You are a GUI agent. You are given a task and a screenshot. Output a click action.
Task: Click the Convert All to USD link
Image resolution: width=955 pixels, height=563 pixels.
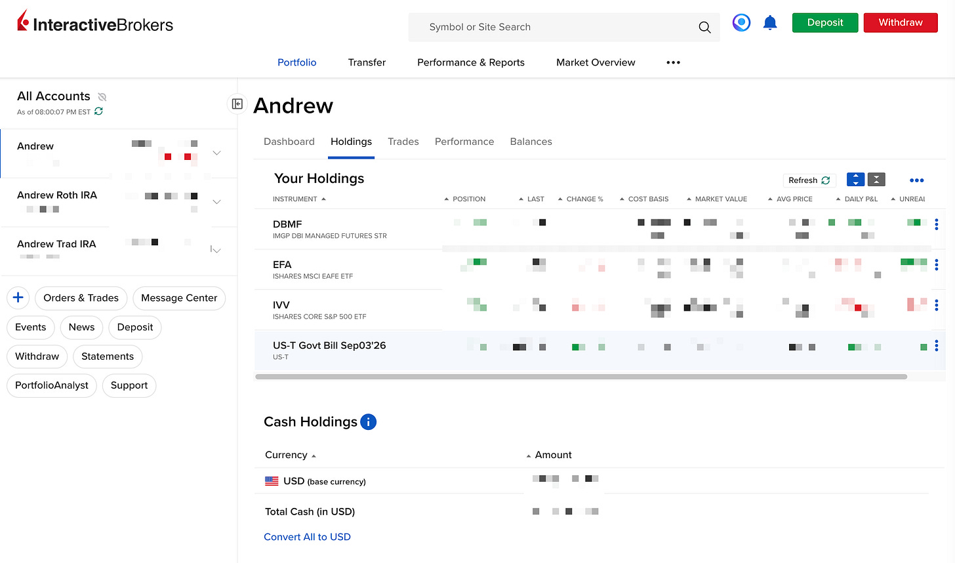tap(307, 537)
